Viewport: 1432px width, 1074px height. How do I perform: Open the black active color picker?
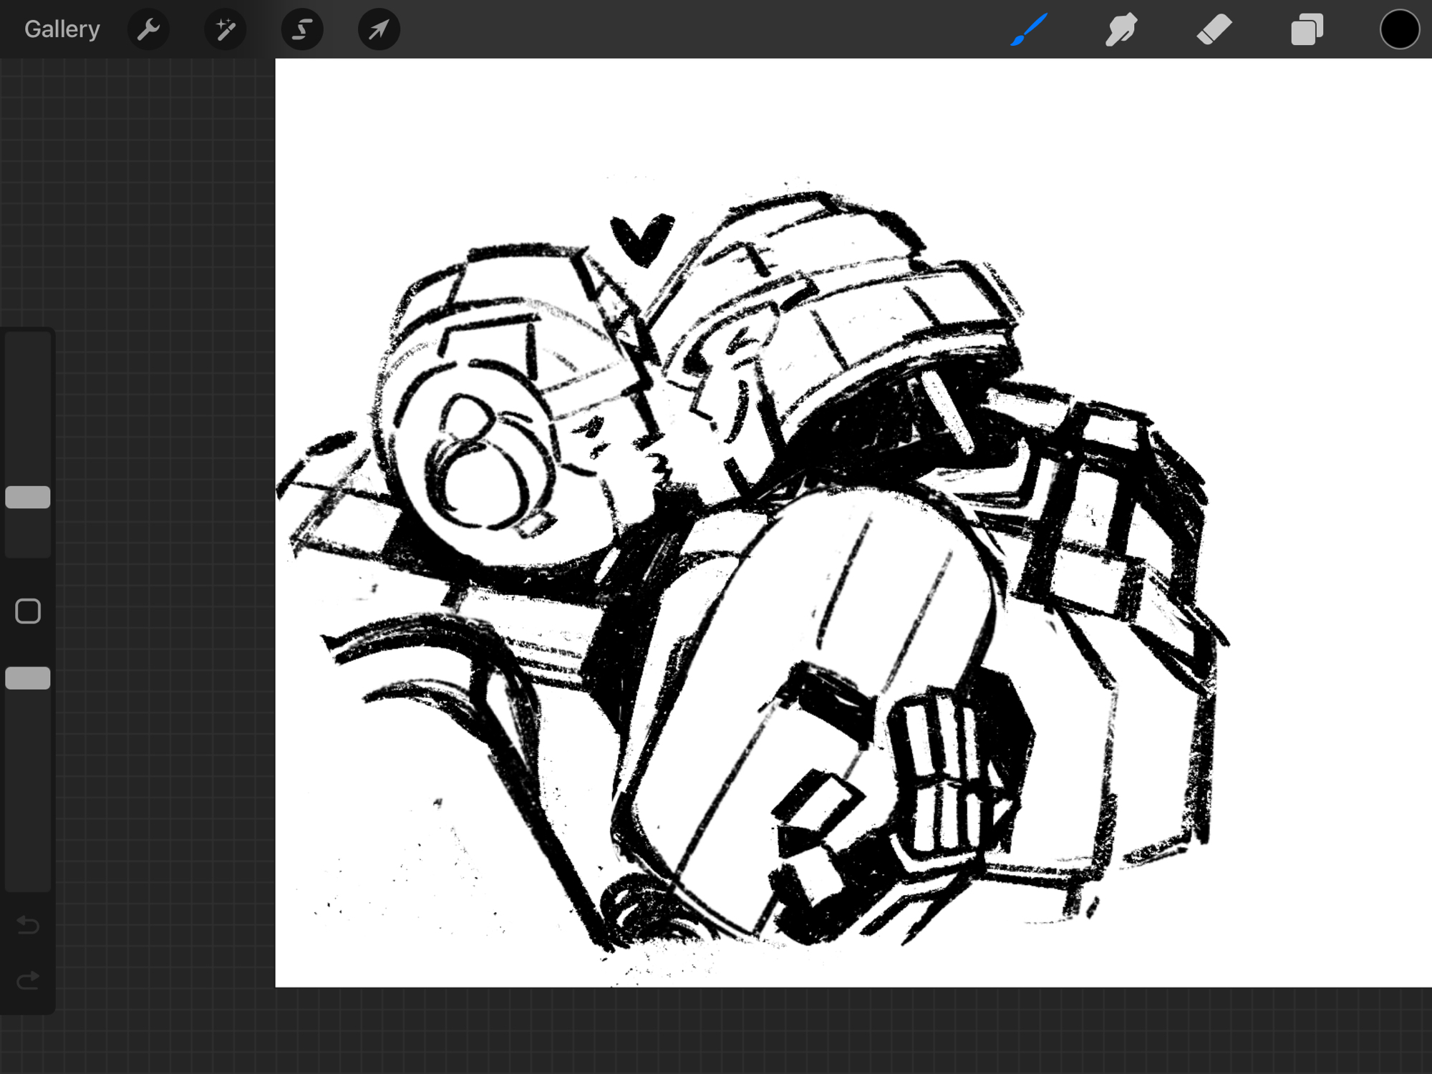point(1399,29)
